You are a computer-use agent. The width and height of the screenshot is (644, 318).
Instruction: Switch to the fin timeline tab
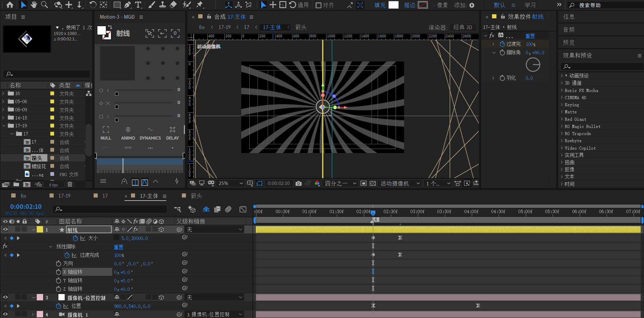pyautogui.click(x=23, y=196)
